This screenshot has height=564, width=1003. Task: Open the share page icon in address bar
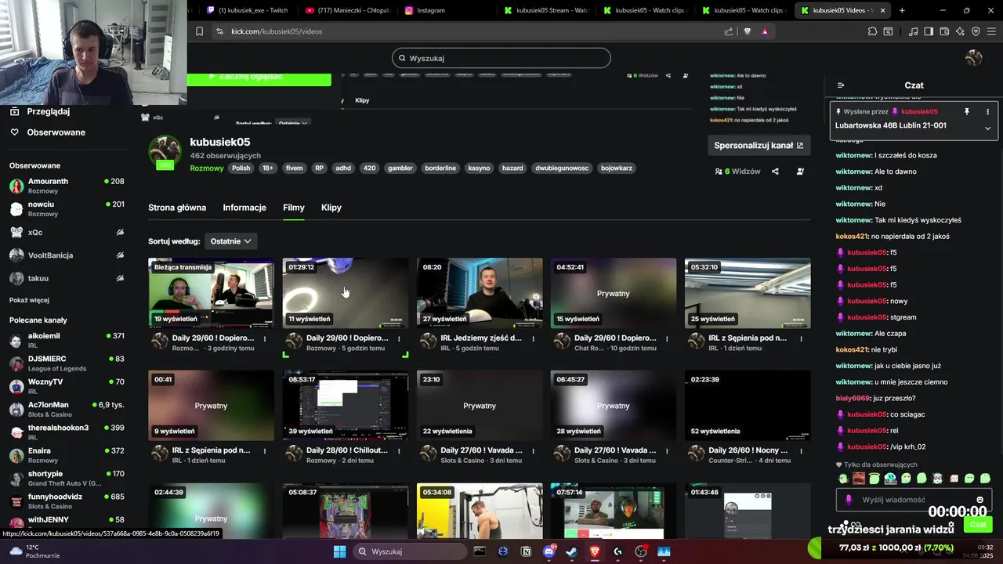click(x=729, y=31)
